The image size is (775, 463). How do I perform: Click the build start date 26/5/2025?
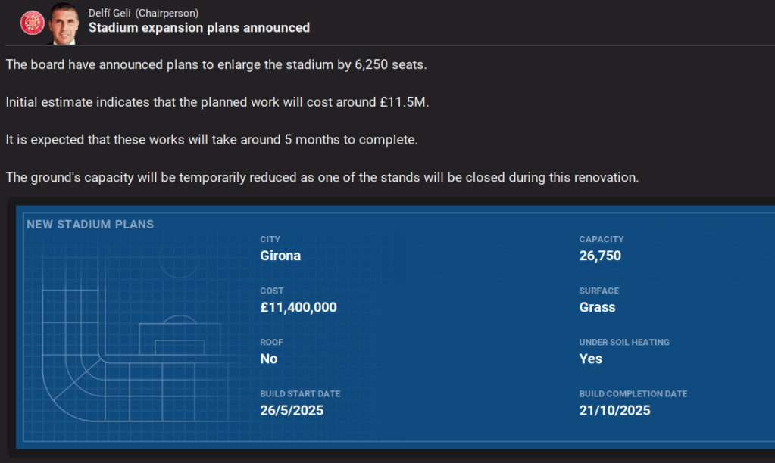[x=292, y=411]
